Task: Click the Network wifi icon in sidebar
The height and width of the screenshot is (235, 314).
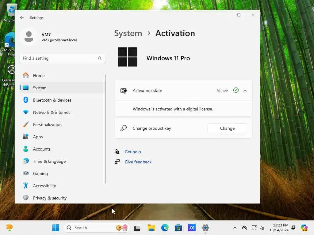Action: (x=26, y=112)
